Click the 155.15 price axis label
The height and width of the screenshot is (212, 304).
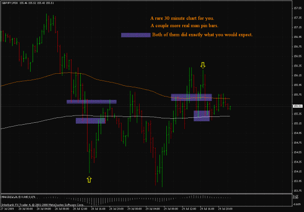[298, 123]
